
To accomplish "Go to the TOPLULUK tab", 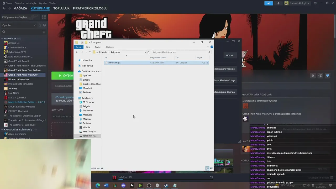I will (x=61, y=8).
